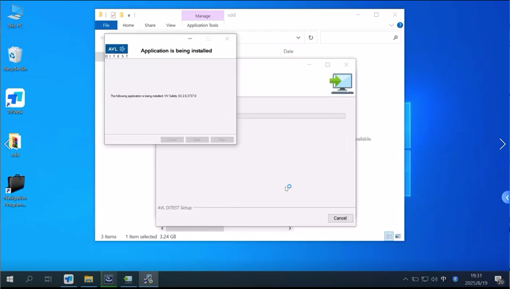Image resolution: width=510 pixels, height=289 pixels.
Task: Open the Windows Start menu
Action: pyautogui.click(x=10, y=279)
